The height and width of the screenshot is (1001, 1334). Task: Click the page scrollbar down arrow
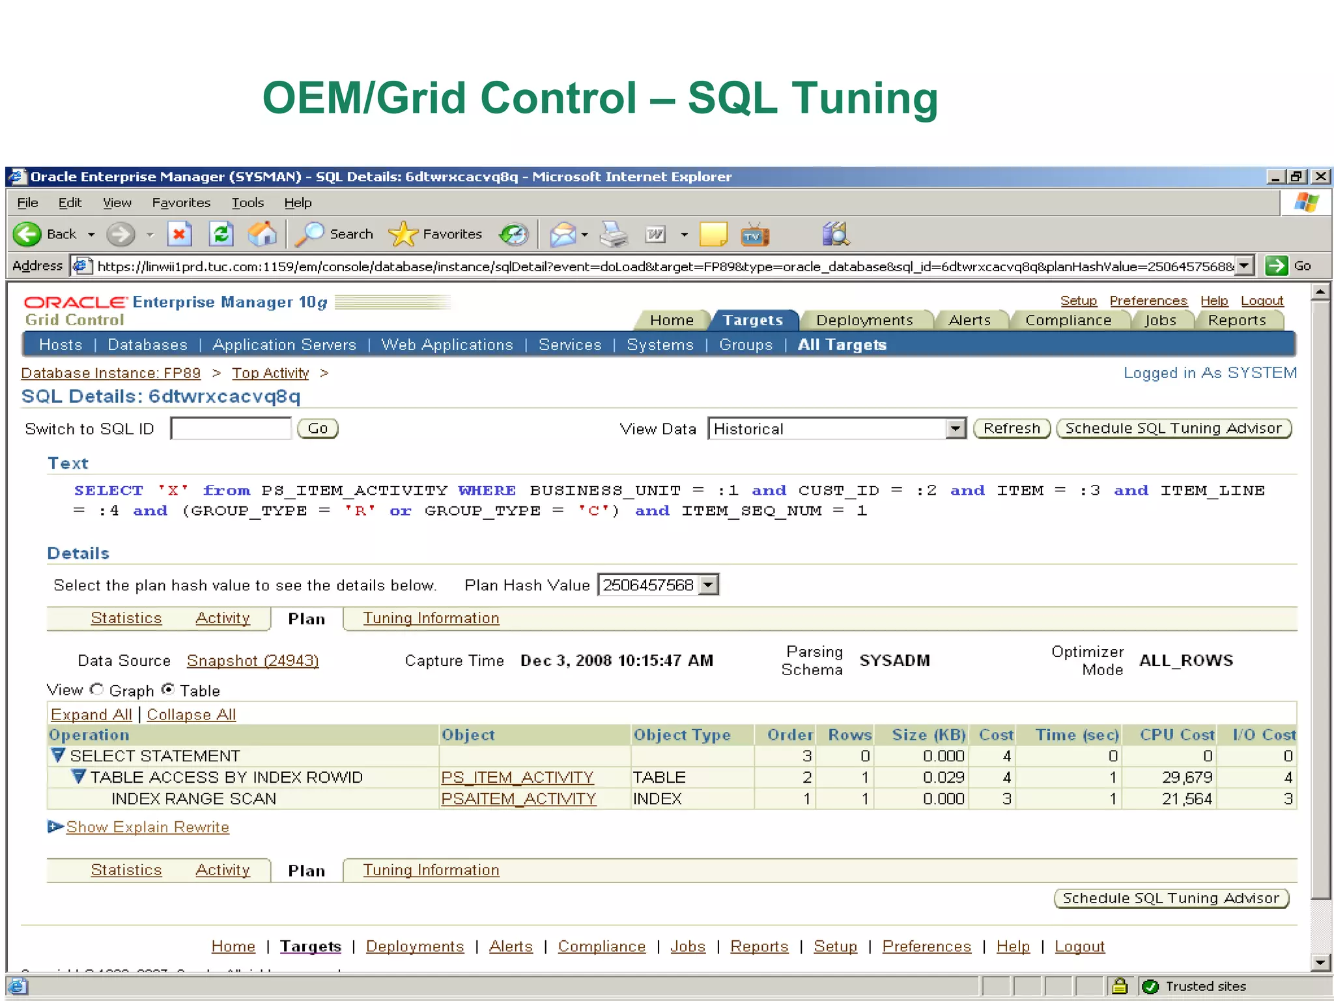[x=1321, y=962]
